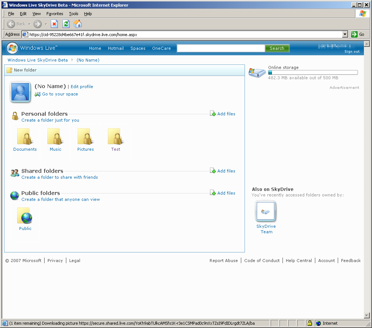Image resolution: width=372 pixels, height=328 pixels.
Task: Click the online storage drive icon
Action: [x=257, y=73]
